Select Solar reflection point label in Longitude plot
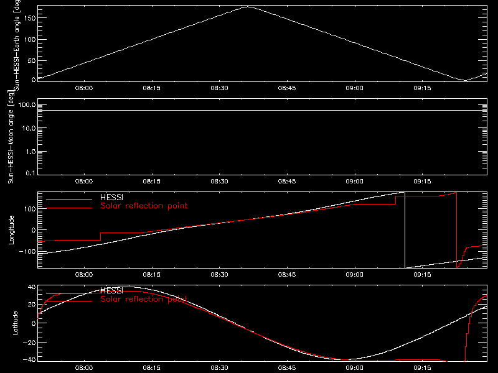Viewport: 498px width, 373px height. [x=144, y=206]
